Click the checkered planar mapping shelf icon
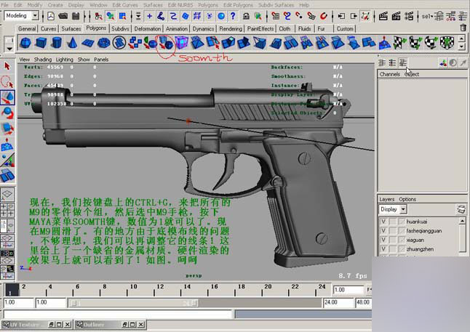Viewport: 470px width, 332px height. pos(399,43)
